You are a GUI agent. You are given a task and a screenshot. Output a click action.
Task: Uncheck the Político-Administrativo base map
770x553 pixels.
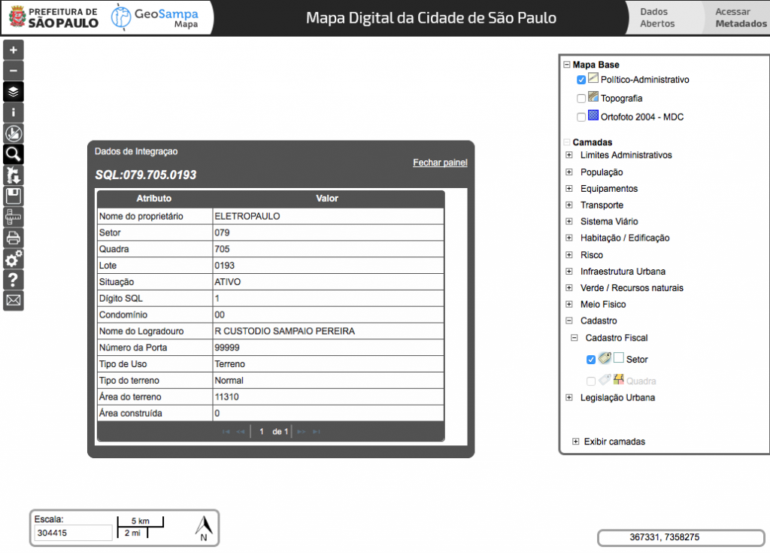[x=581, y=79]
